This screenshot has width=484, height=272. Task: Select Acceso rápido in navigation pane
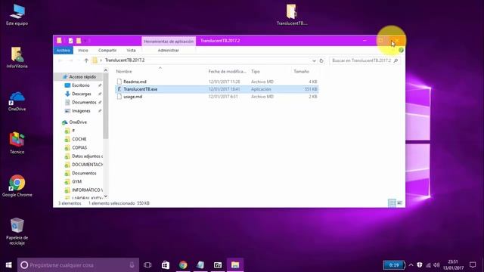(82, 76)
